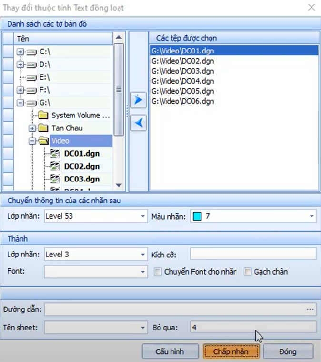Image resolution: width=321 pixels, height=362 pixels.
Task: Click the G:\ drive icon
Action: click(x=31, y=103)
